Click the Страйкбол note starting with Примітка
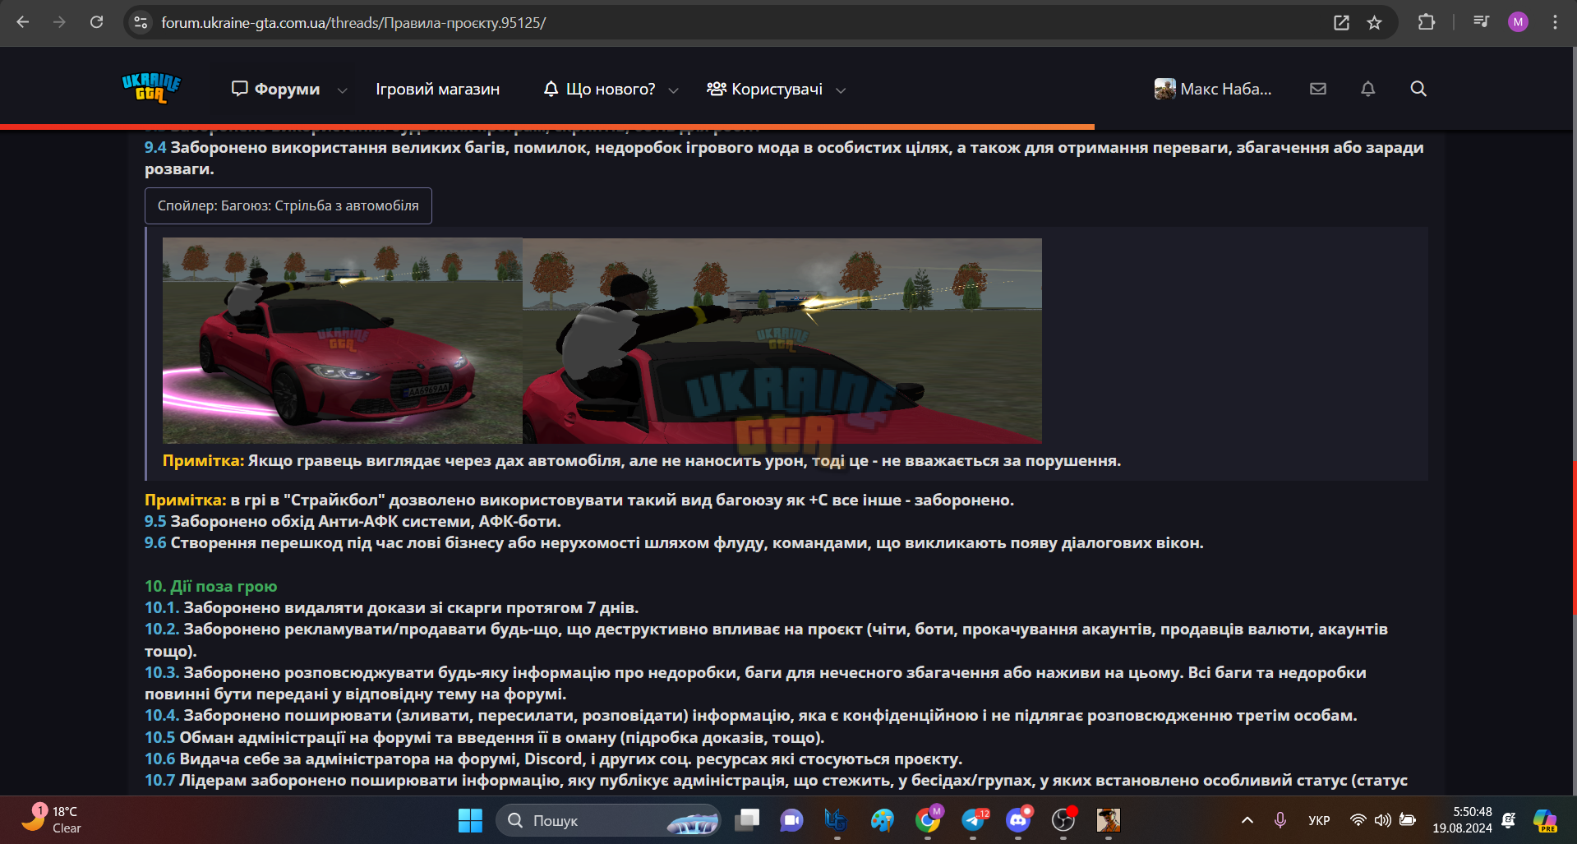Screen dimensions: 1577x844 click(x=579, y=500)
